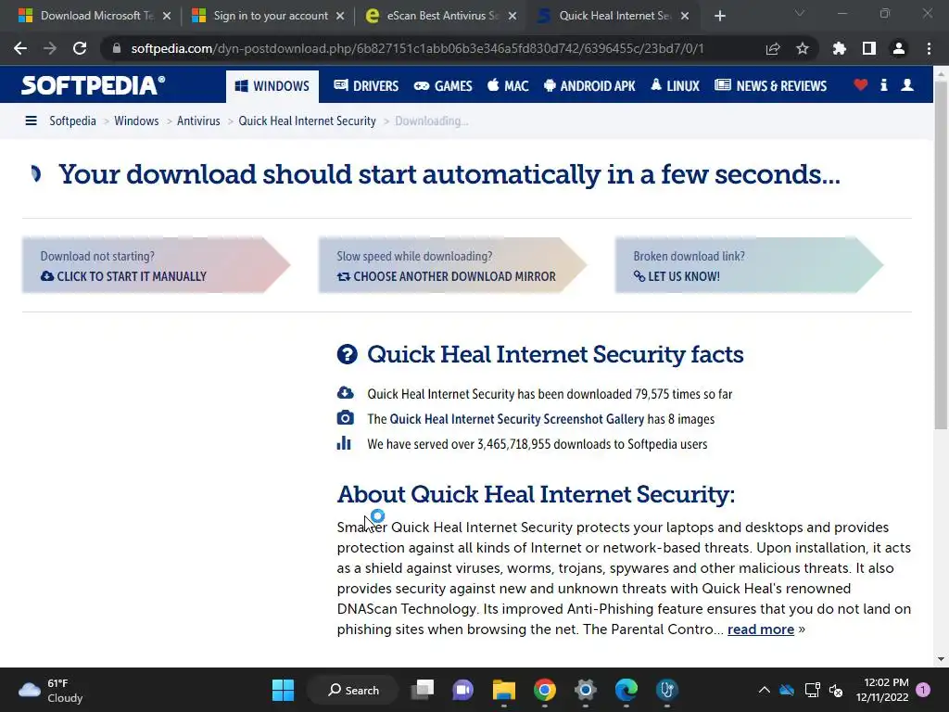
Task: Click the camera screenshot gallery icon
Action: (x=345, y=418)
